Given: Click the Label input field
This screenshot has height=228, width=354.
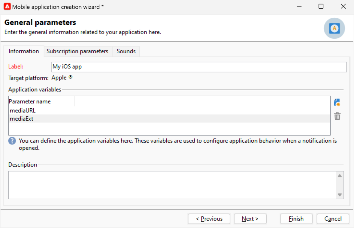Looking at the screenshot, I should click(199, 67).
